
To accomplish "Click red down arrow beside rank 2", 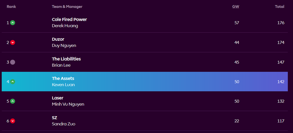I will pos(13,43).
